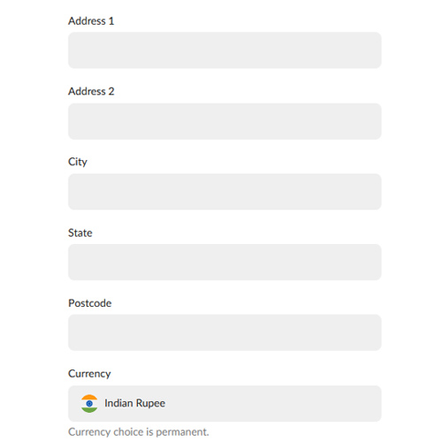Click the 'Currency choice is permanent.' note
The image size is (442, 442).
click(139, 432)
